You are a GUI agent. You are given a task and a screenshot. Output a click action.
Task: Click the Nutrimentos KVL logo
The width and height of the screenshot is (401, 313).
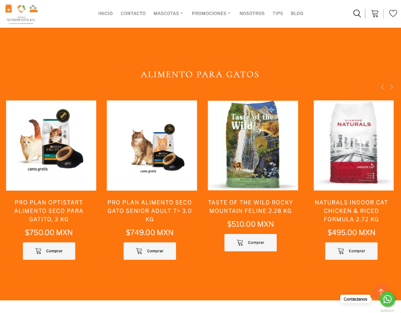pyautogui.click(x=21, y=14)
